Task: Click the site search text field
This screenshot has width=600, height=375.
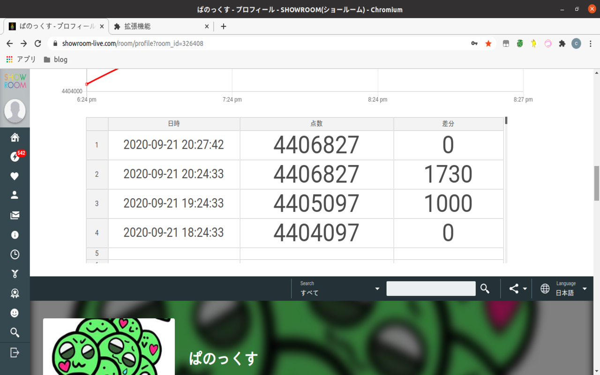Action: coord(431,289)
